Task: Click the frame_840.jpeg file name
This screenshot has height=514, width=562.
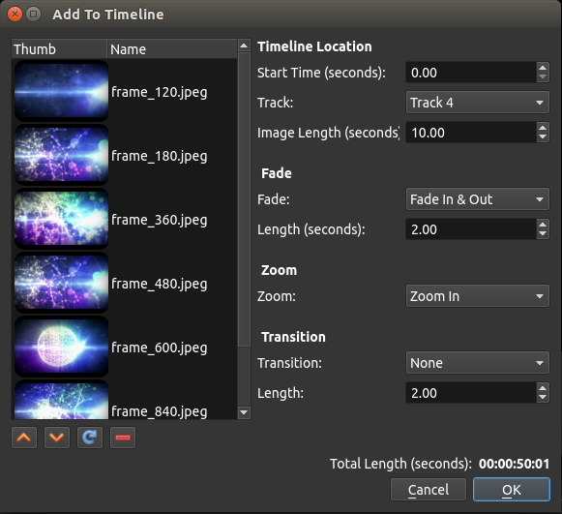Action: point(160,411)
